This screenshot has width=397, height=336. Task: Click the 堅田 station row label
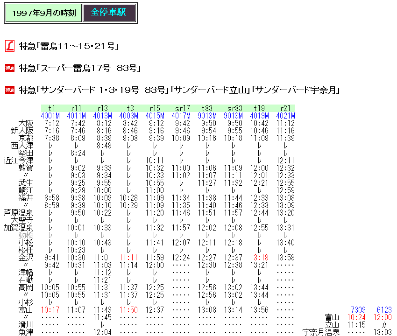[x=26, y=153]
